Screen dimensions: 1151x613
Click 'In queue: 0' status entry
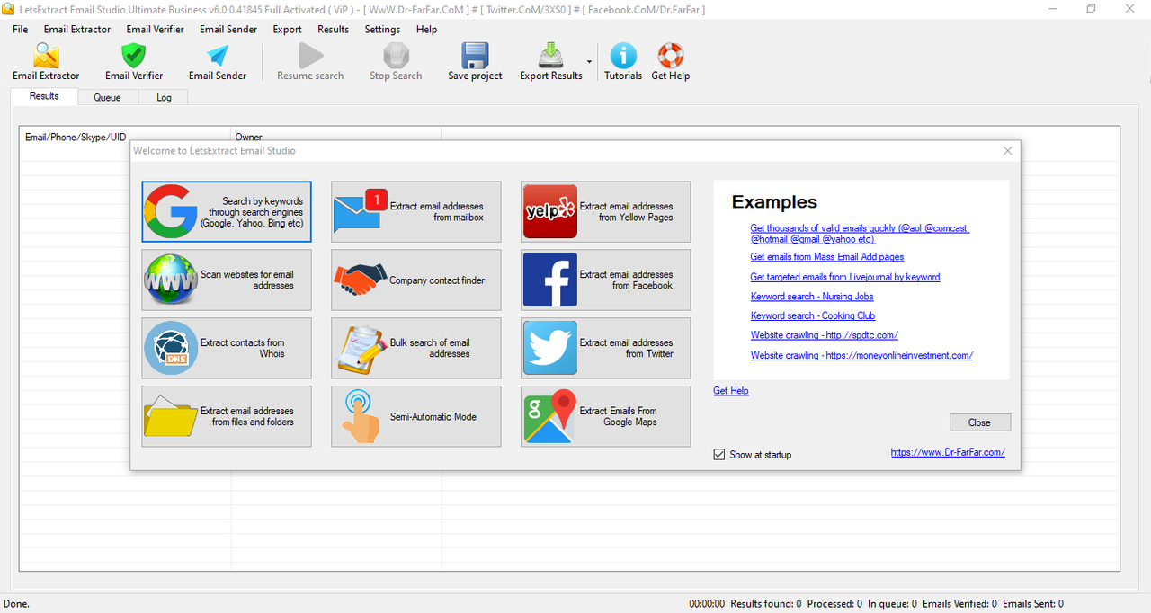coord(892,604)
